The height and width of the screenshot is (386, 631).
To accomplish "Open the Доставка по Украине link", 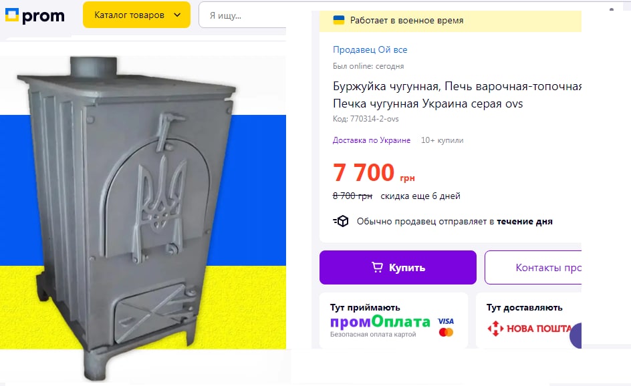I will 372,140.
